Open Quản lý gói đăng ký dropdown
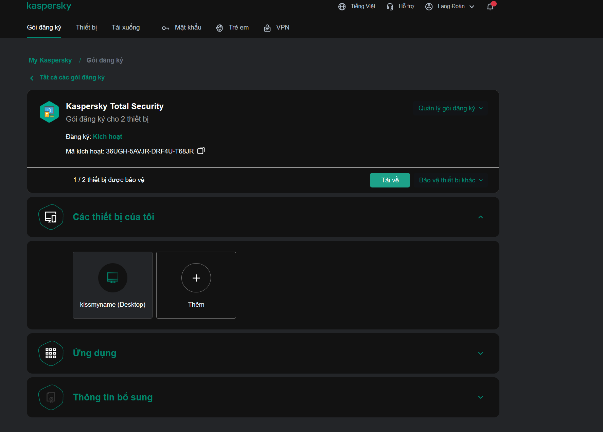This screenshot has height=432, width=603. 450,108
